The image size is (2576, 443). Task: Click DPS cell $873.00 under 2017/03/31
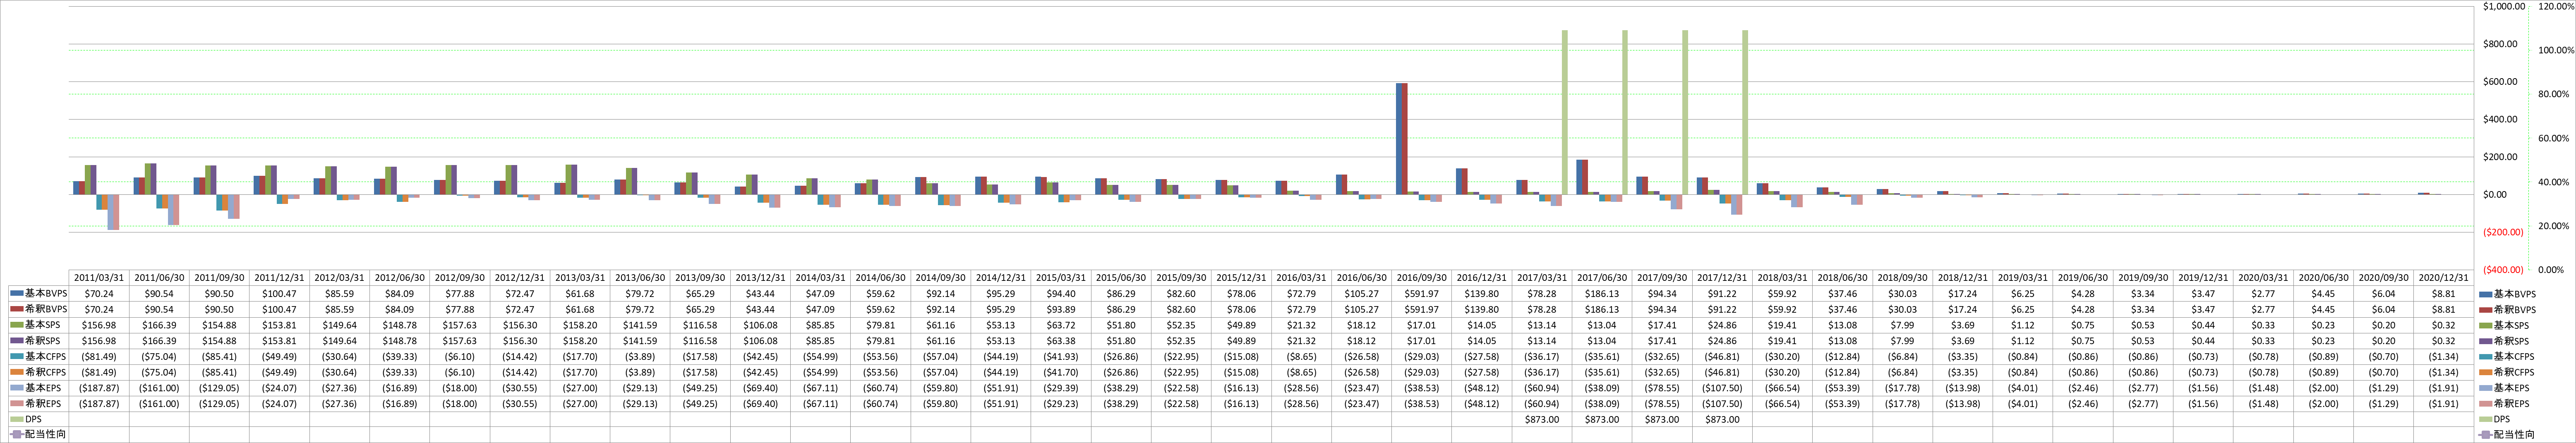pos(1542,419)
